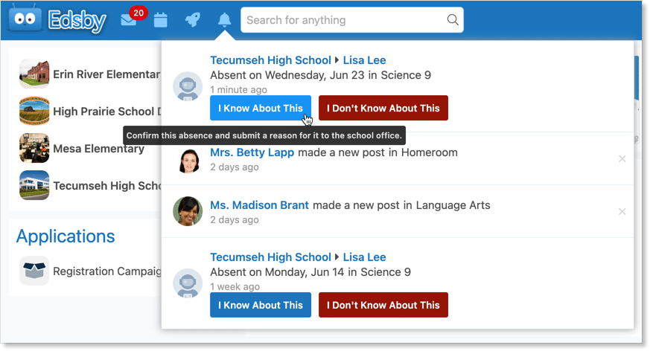Image resolution: width=650 pixels, height=351 pixels.
Task: Select Erin River Elementary school thumbnail
Action: 34,74
